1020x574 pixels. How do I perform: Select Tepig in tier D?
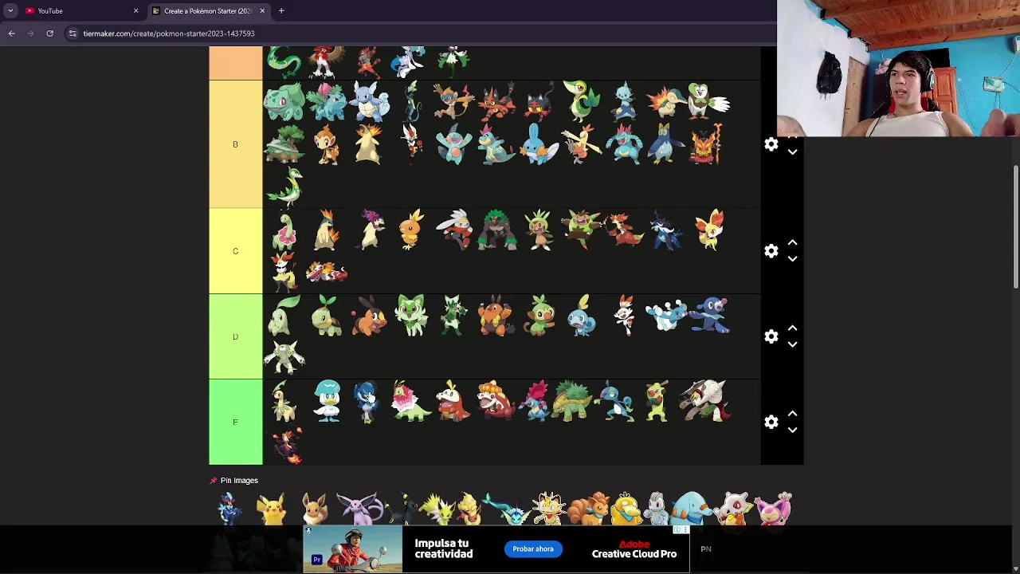tap(369, 315)
